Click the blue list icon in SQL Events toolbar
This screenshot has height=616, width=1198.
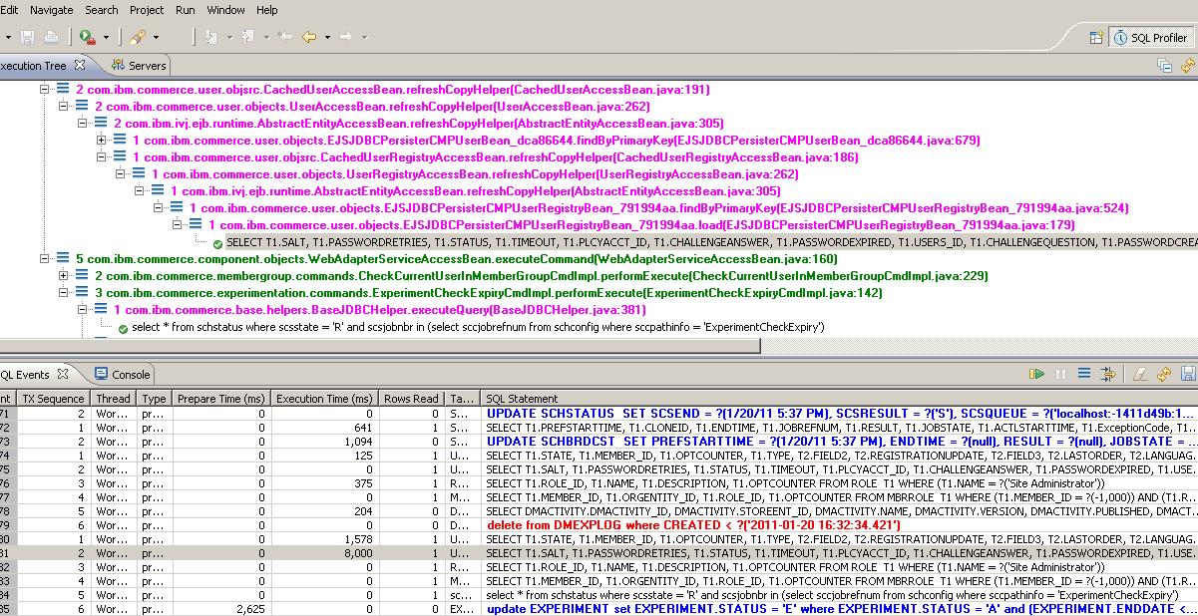pyautogui.click(x=1084, y=374)
